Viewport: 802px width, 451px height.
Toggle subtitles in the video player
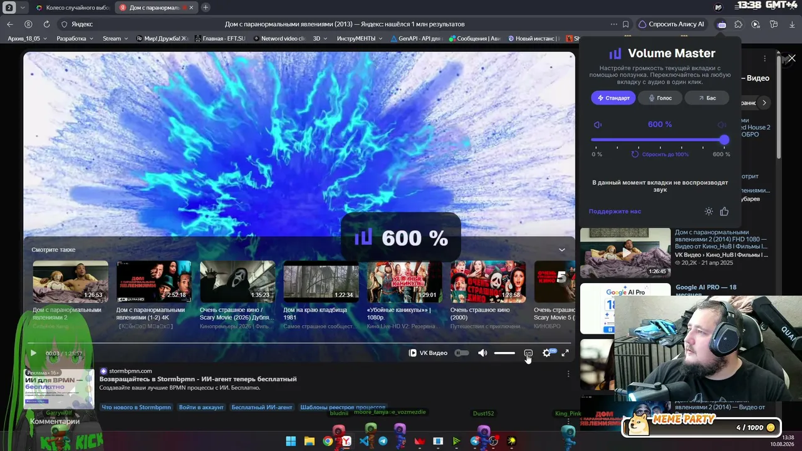click(528, 353)
